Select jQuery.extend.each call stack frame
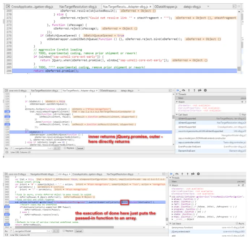248x239 pixels. click(208, 231)
